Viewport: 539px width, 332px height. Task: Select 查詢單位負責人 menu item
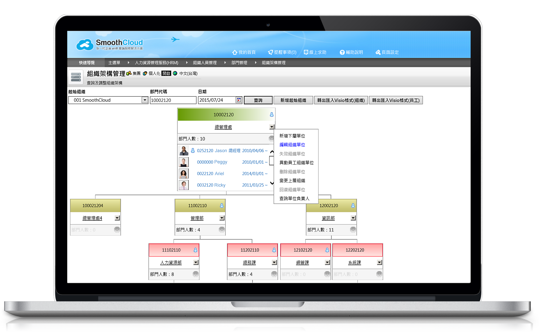(x=294, y=198)
